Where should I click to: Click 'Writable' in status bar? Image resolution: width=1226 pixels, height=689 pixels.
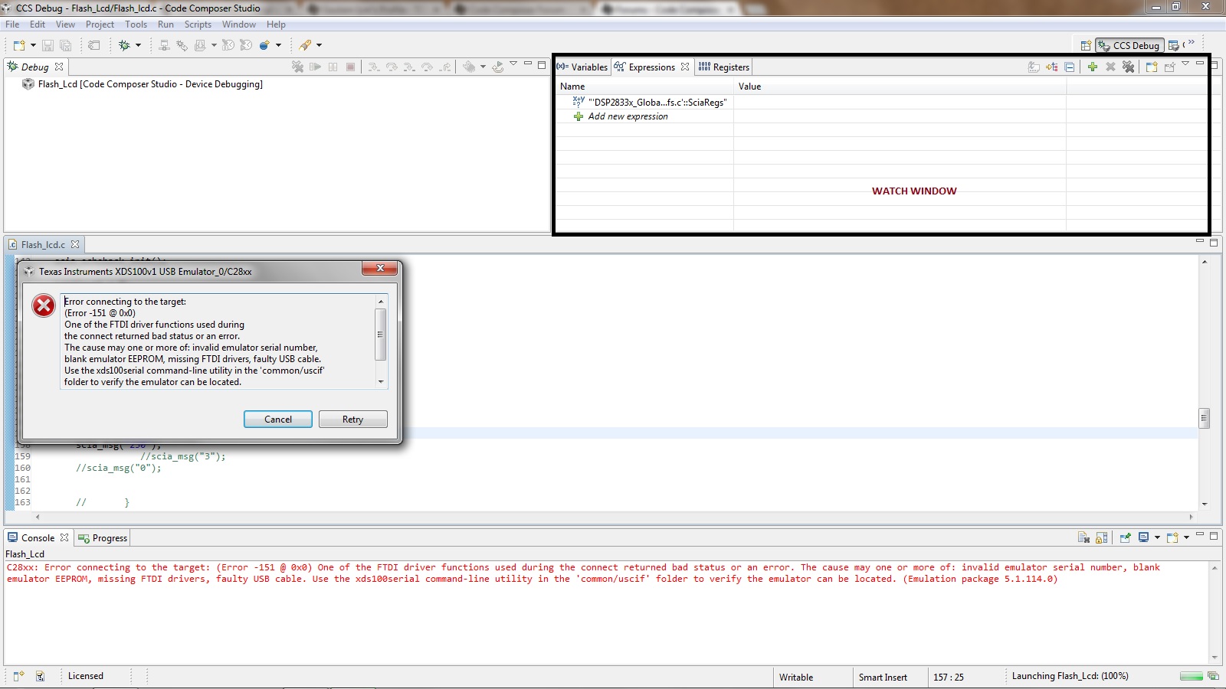pyautogui.click(x=796, y=678)
